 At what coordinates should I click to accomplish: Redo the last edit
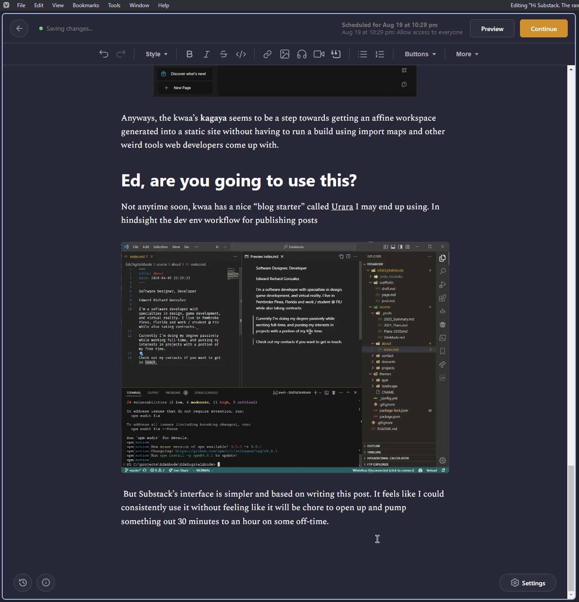tap(121, 54)
